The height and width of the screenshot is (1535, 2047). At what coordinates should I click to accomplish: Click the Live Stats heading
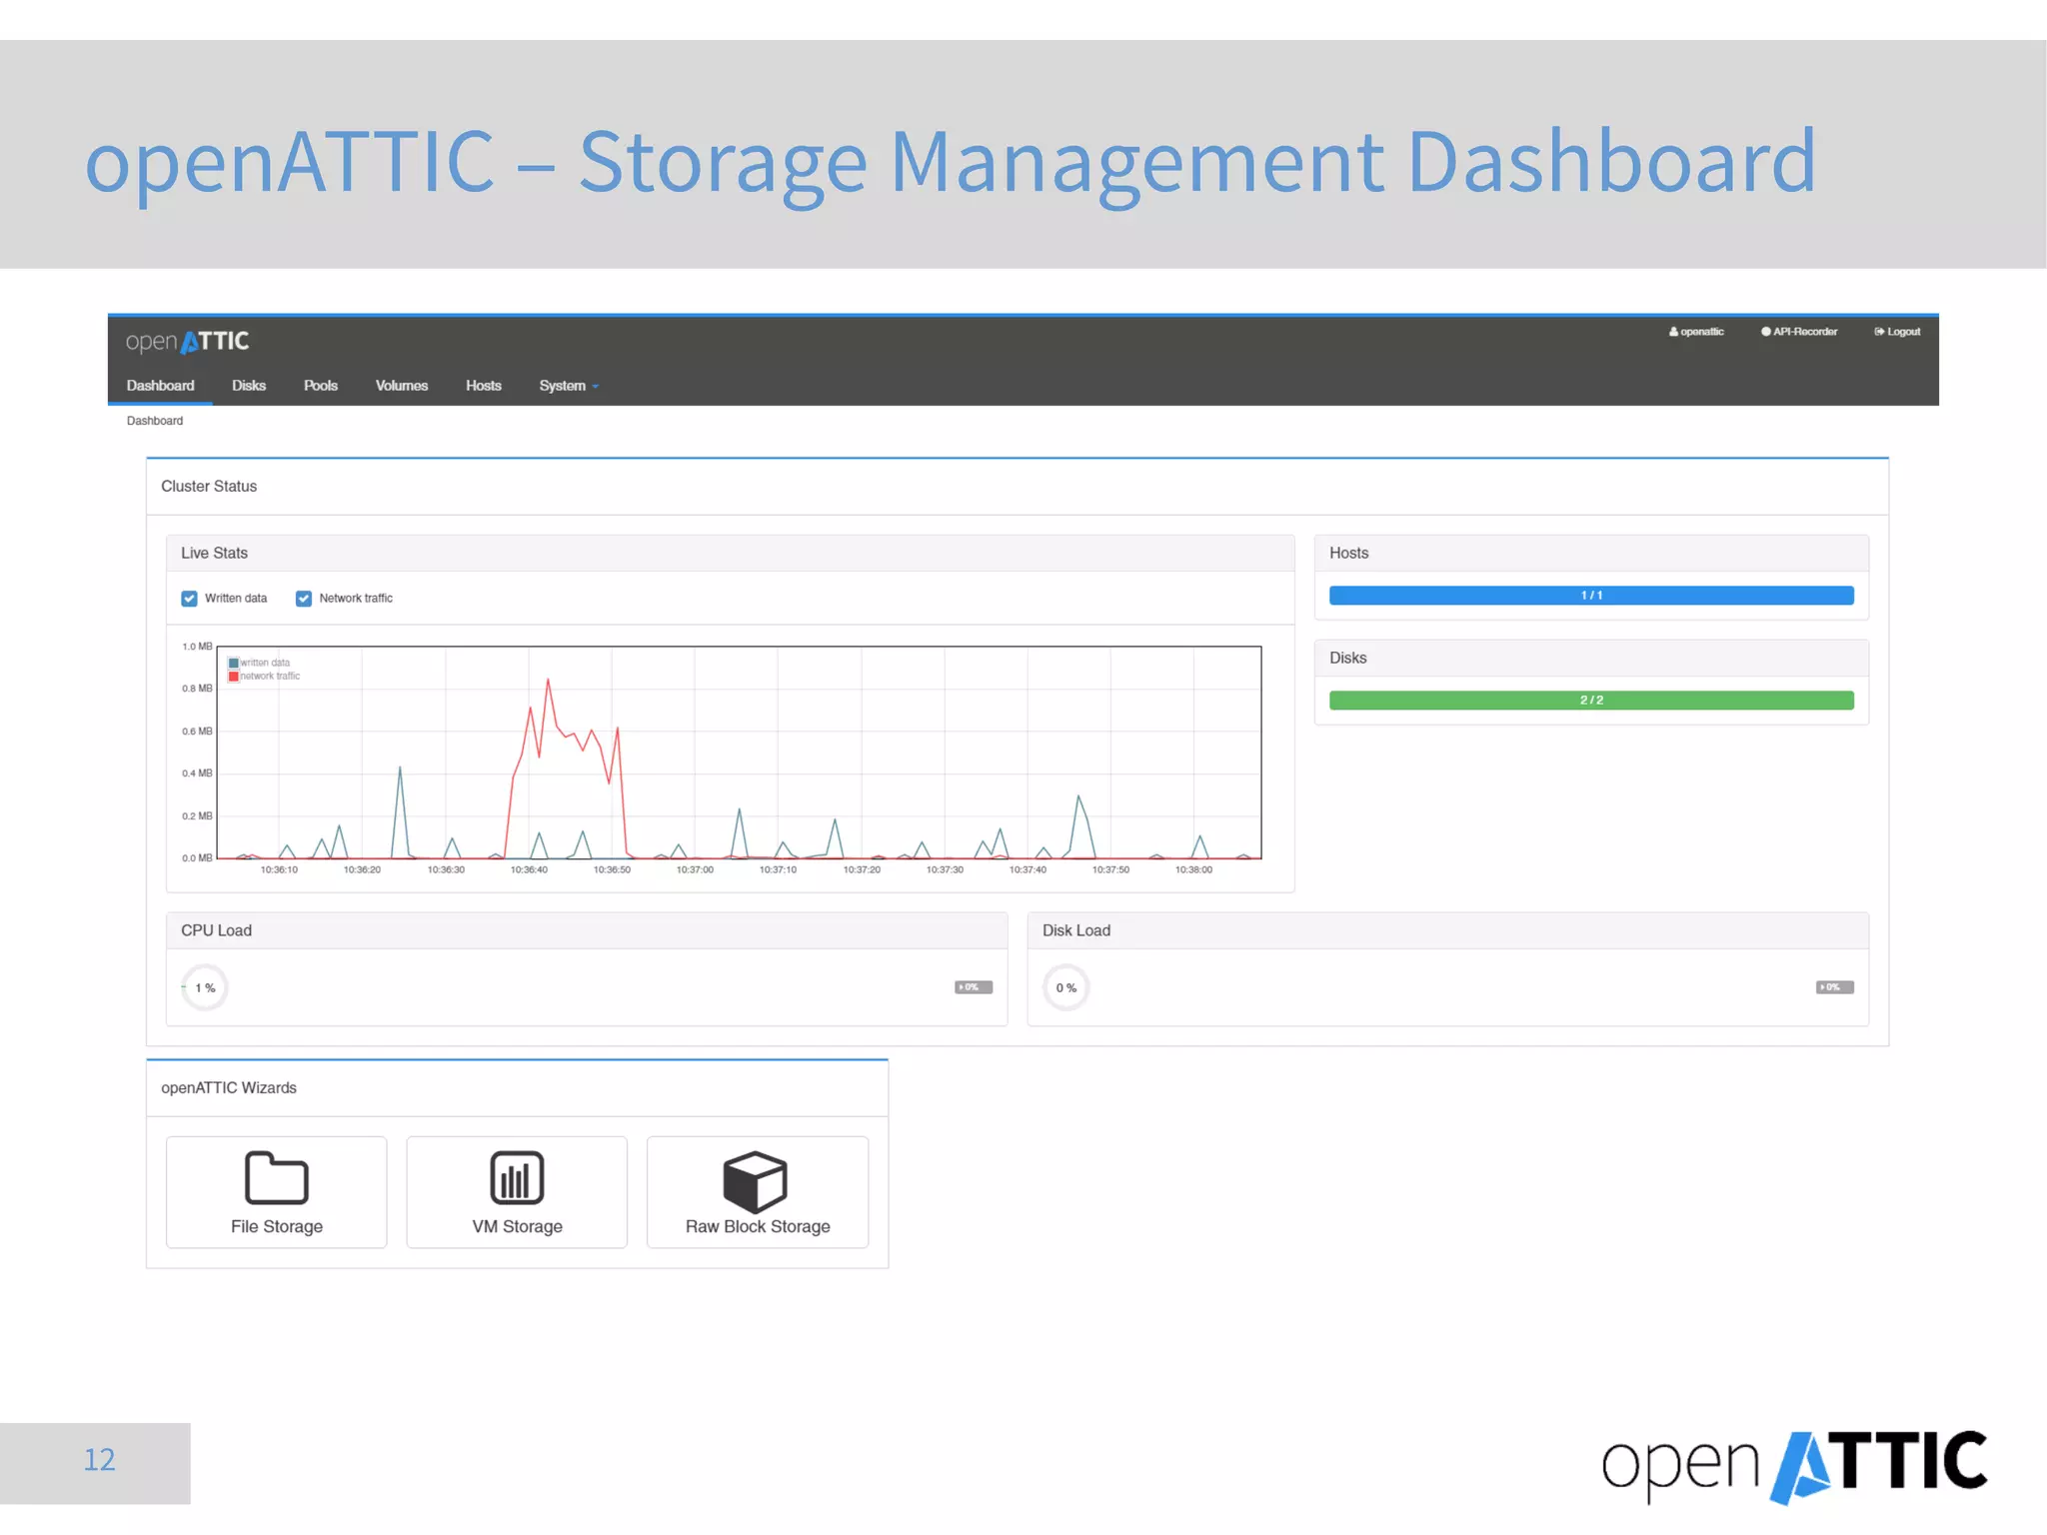click(x=214, y=554)
